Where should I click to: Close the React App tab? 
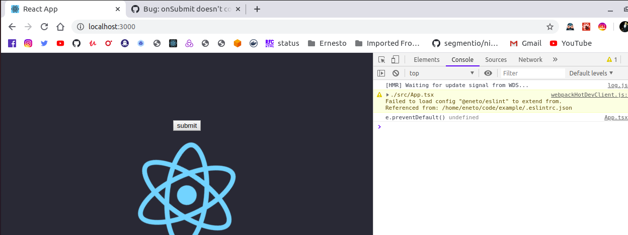(118, 9)
